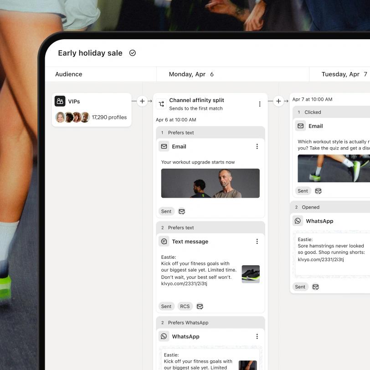
Task: Click the Sent badge on Monday Email card
Action: 166,211
